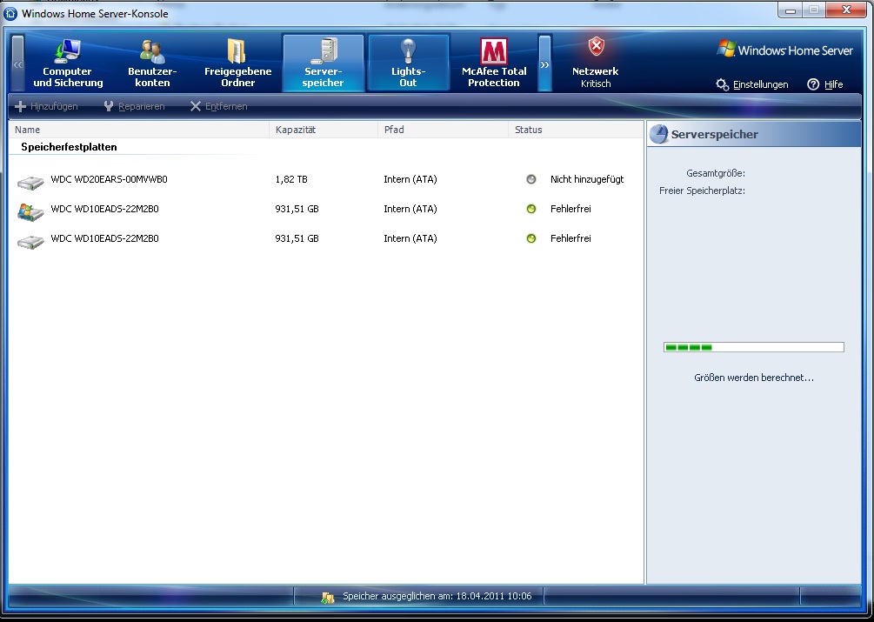Click the Hinzufügen toolbar button

point(46,106)
